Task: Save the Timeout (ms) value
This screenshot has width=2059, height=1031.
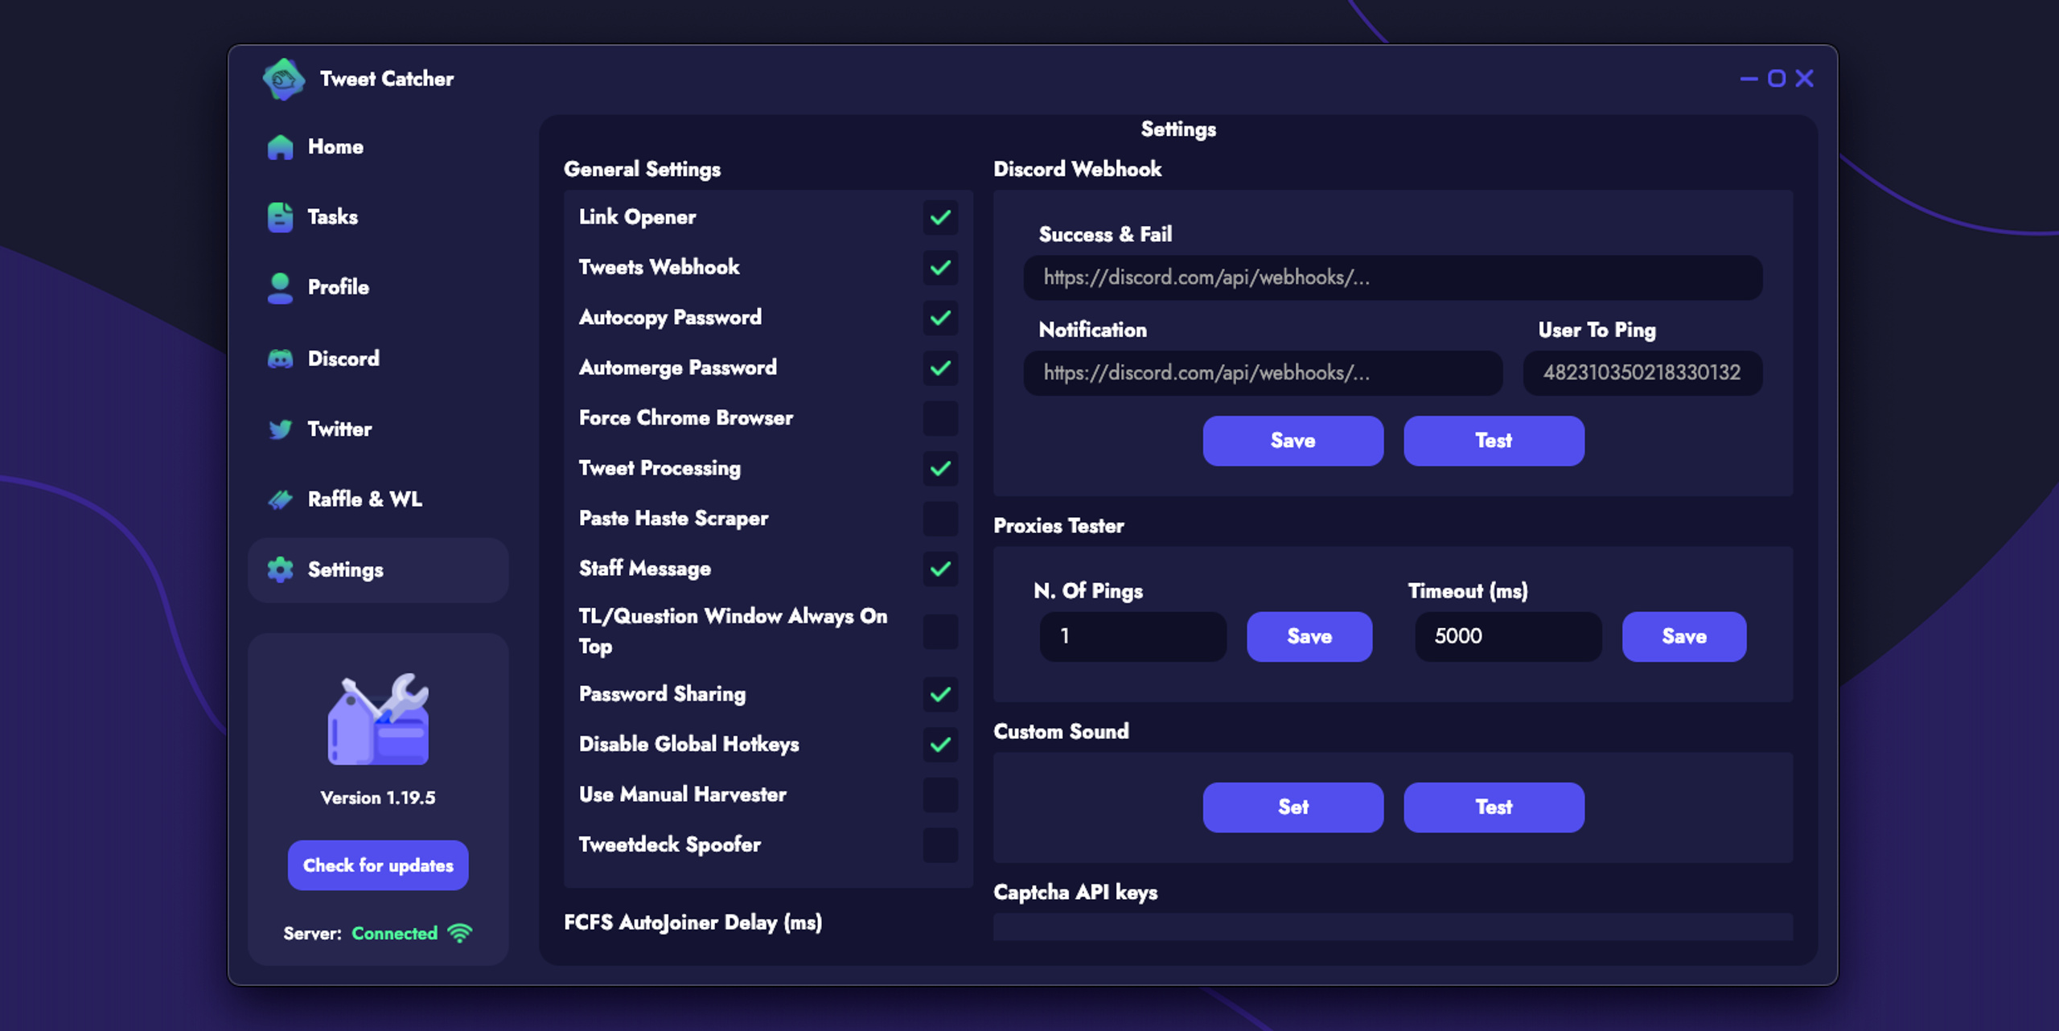Action: (1684, 637)
